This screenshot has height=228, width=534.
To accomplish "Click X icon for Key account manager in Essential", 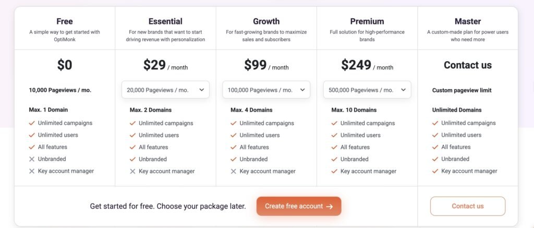I will [x=132, y=171].
